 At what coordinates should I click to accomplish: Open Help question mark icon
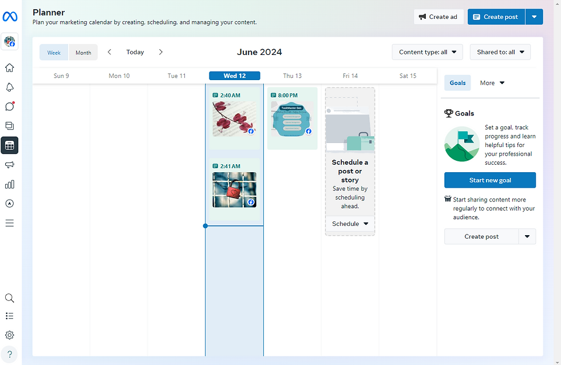tap(10, 354)
